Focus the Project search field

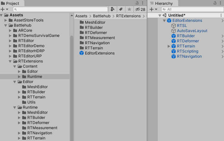[x=60, y=9]
